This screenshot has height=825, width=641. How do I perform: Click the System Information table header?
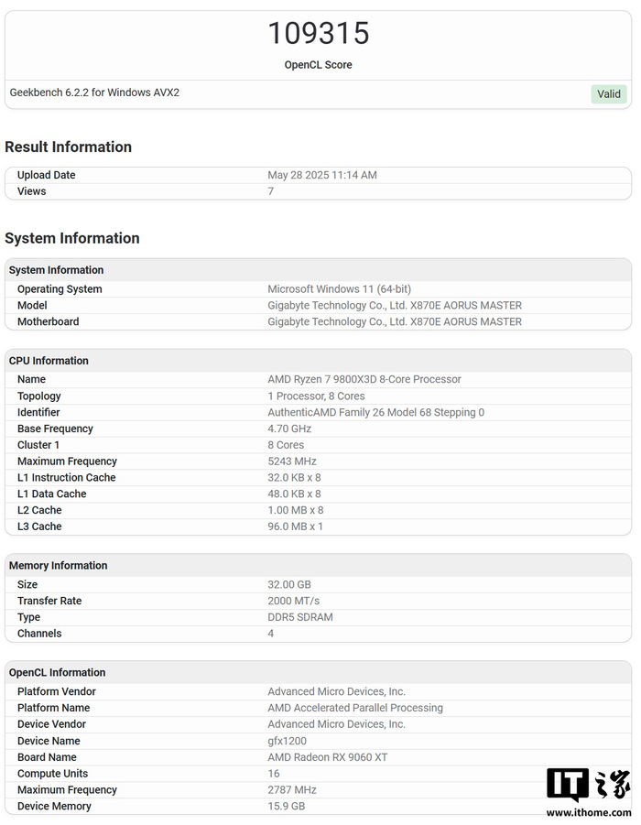[56, 270]
